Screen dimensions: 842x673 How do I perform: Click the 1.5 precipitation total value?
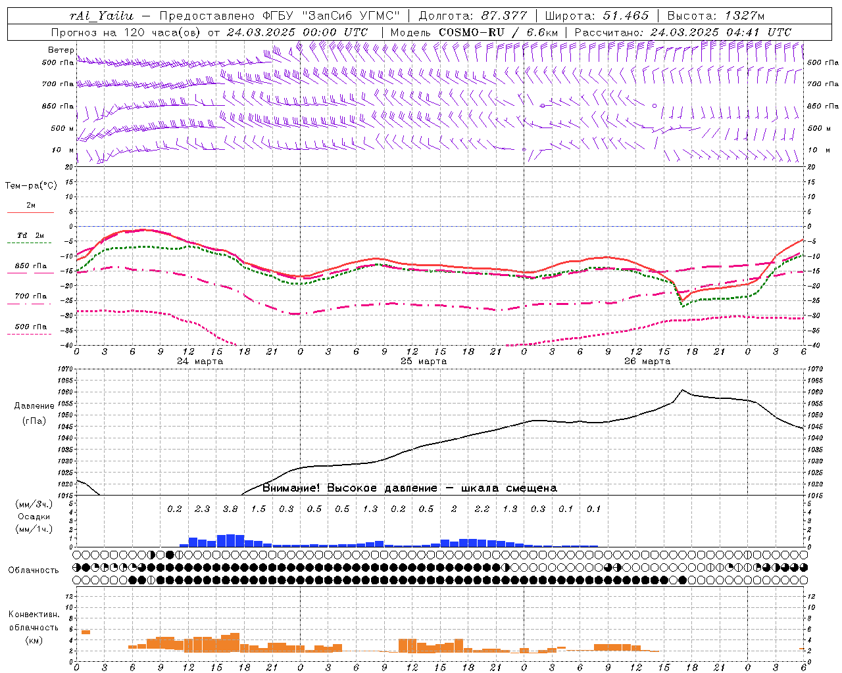tap(258, 509)
